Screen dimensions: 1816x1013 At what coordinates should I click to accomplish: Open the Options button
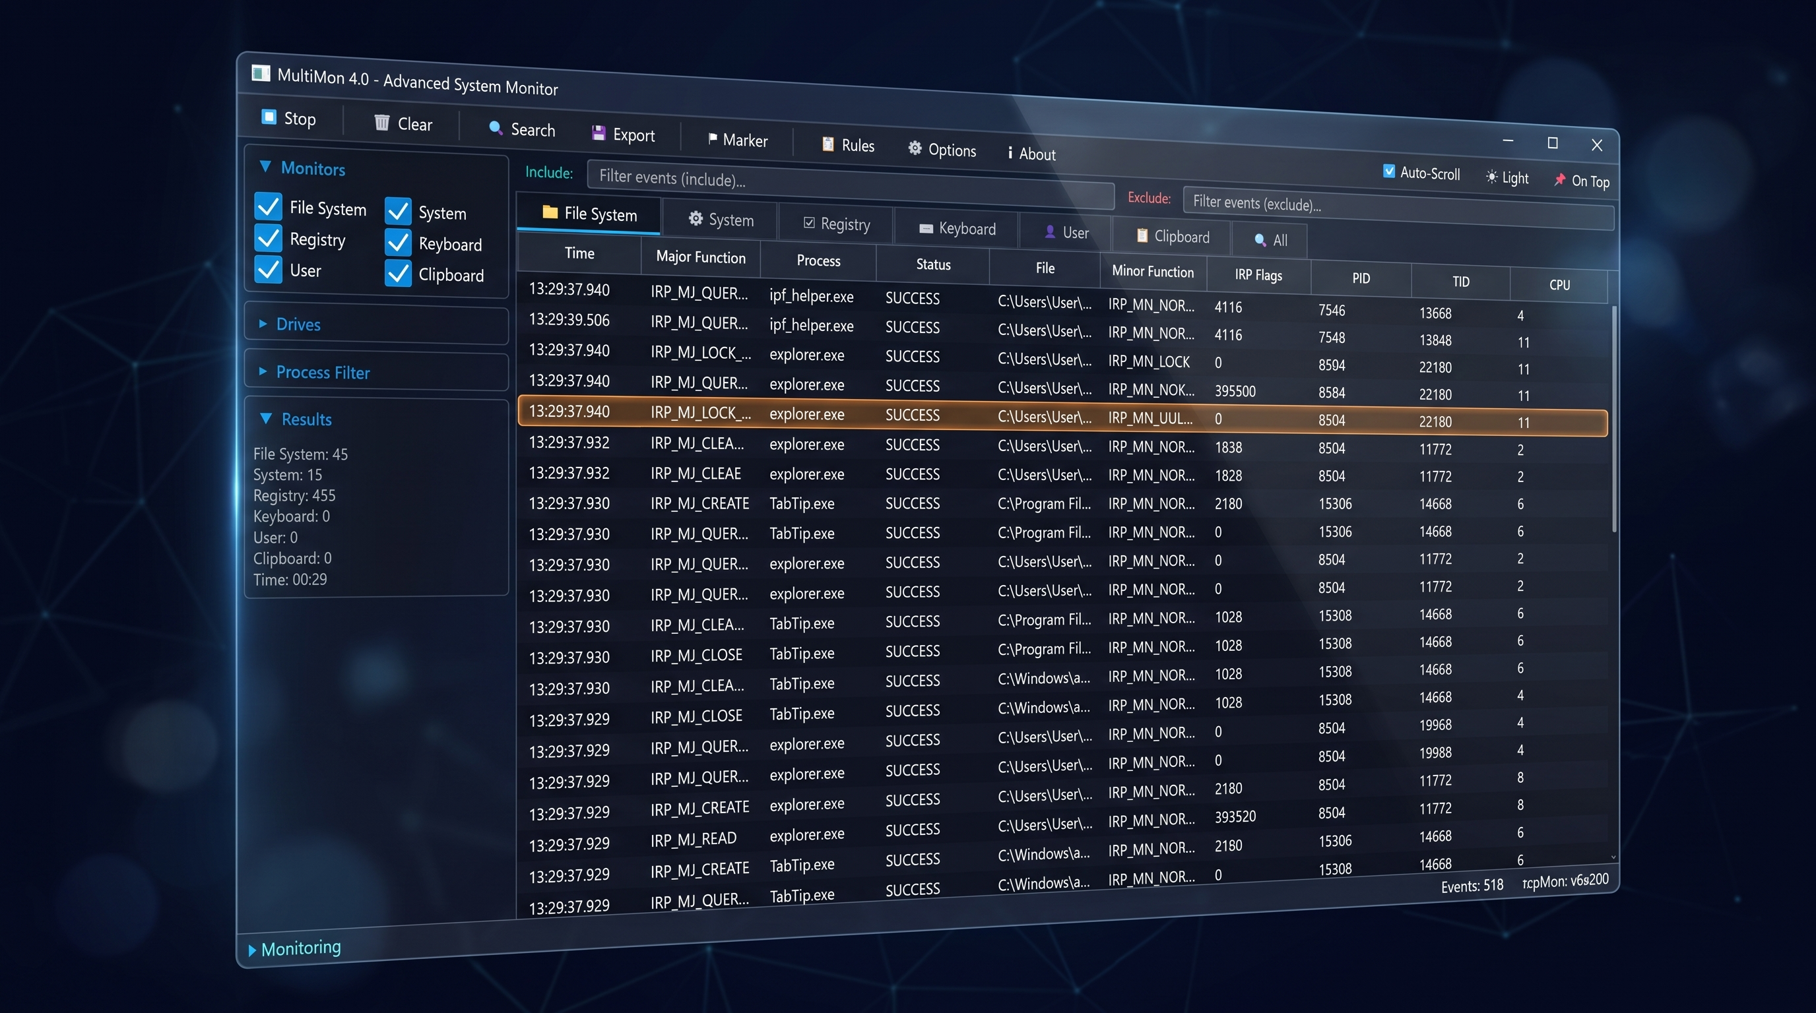pos(942,149)
